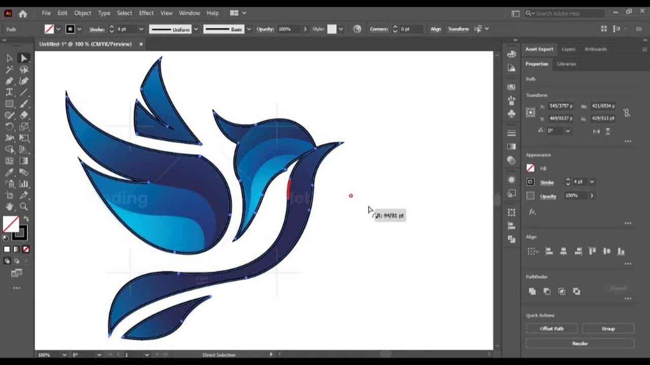Screen dimensions: 650x365
Task: Open the Symbols panel (club icon)
Action: pyautogui.click(x=511, y=113)
